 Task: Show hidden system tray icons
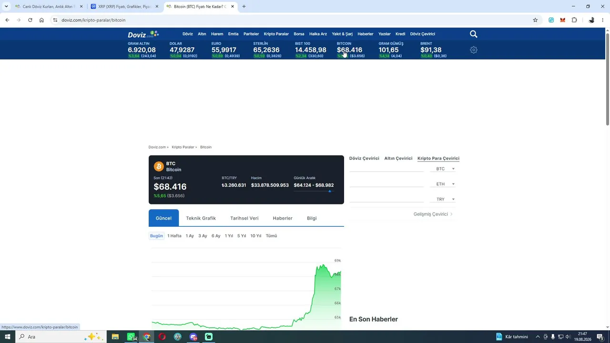tap(538, 337)
